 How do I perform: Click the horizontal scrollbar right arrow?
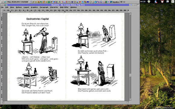click(128, 102)
